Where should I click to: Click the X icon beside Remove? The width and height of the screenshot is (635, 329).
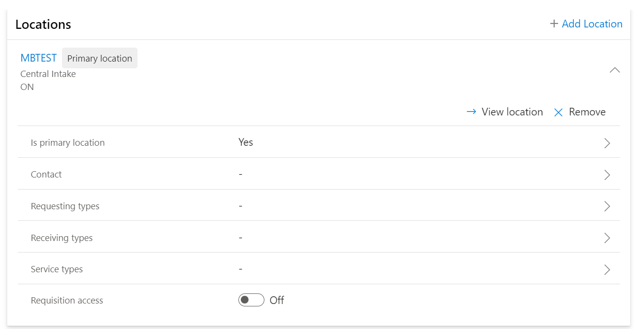point(558,113)
